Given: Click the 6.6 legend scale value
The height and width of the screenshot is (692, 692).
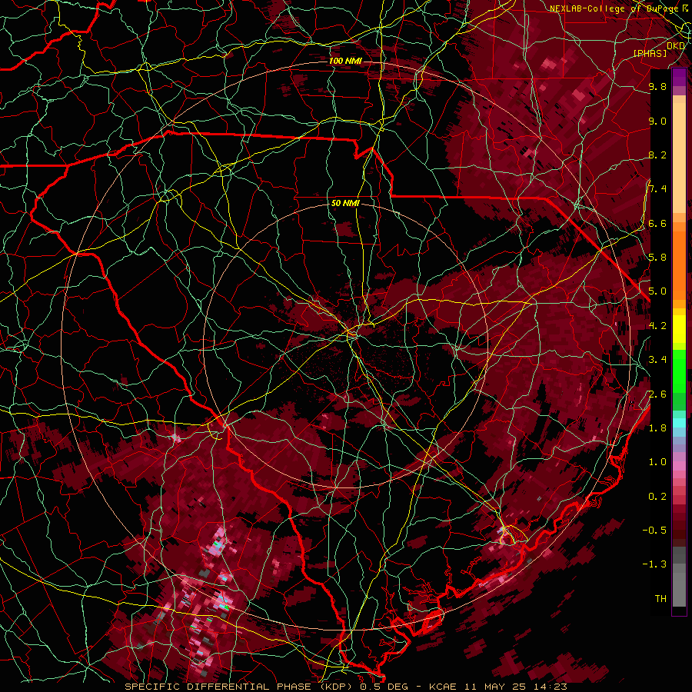Looking at the screenshot, I should (x=657, y=223).
